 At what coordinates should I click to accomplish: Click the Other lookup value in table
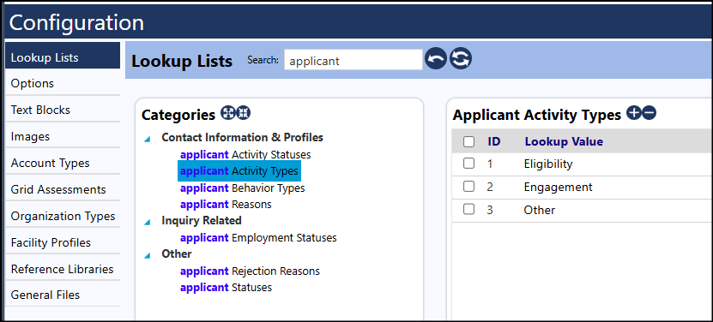click(x=540, y=211)
